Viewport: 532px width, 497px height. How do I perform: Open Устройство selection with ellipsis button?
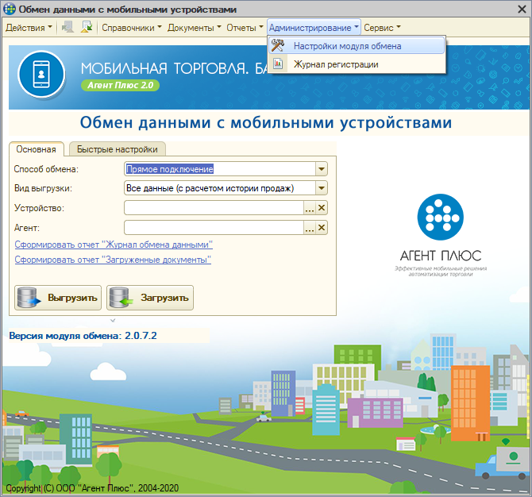point(310,208)
